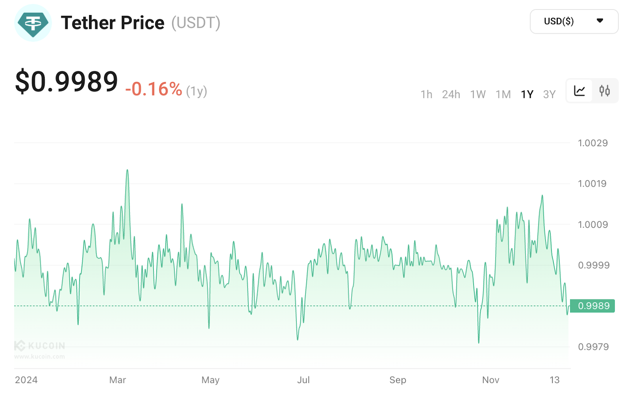Image resolution: width=633 pixels, height=406 pixels.
Task: Click the Nov label on time axis
Action: [491, 380]
